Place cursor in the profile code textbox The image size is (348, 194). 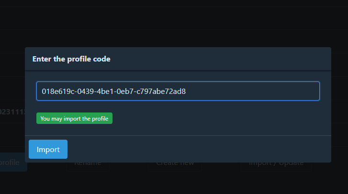178,91
